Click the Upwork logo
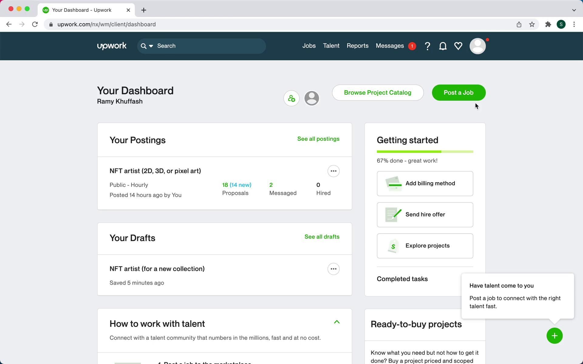 coord(111,46)
